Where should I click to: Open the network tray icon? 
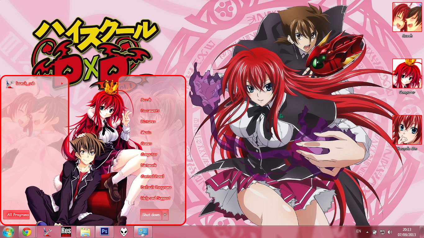click(x=382, y=232)
